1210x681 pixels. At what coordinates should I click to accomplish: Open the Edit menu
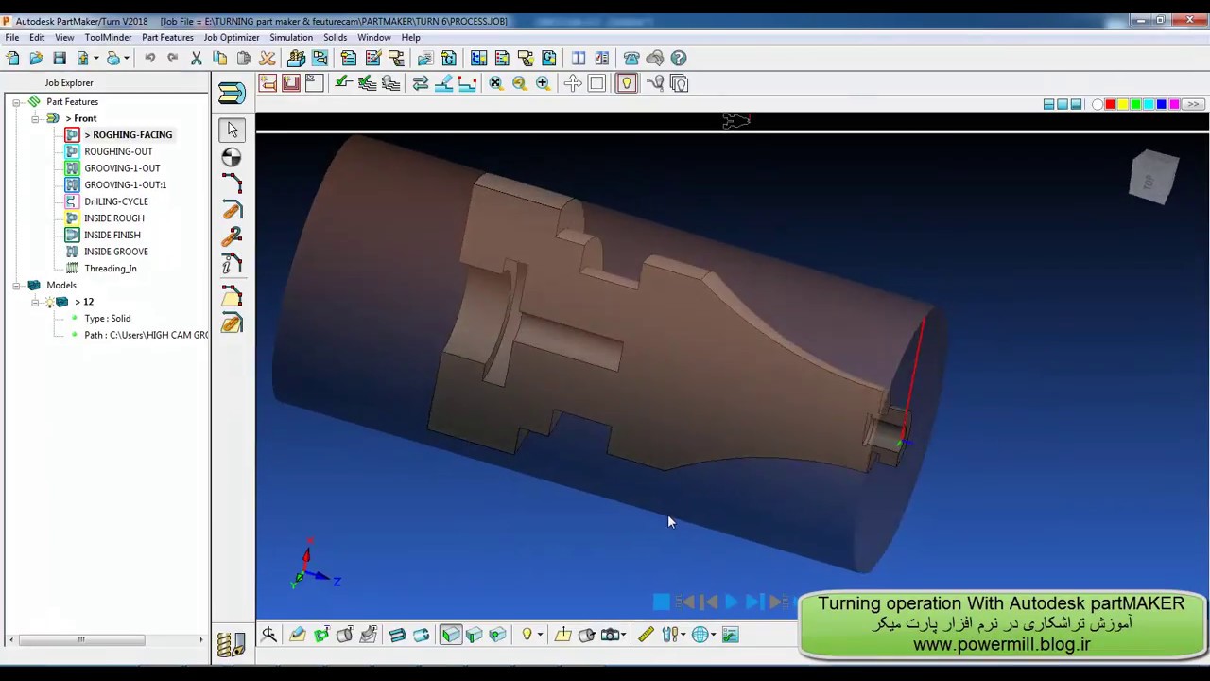pyautogui.click(x=37, y=38)
